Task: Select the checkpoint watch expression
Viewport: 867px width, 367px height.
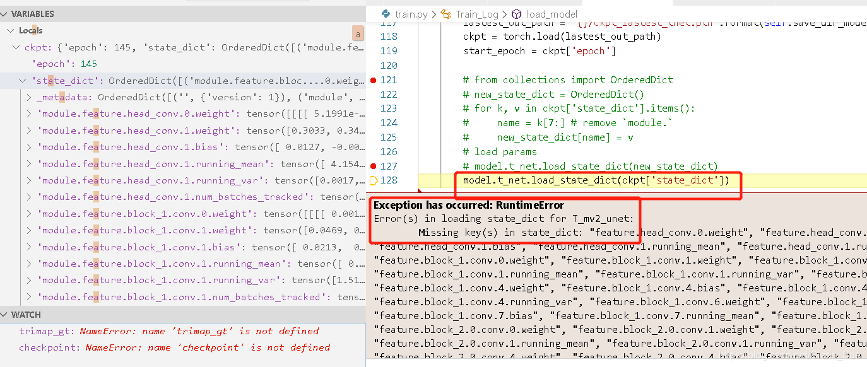Action: [x=183, y=347]
